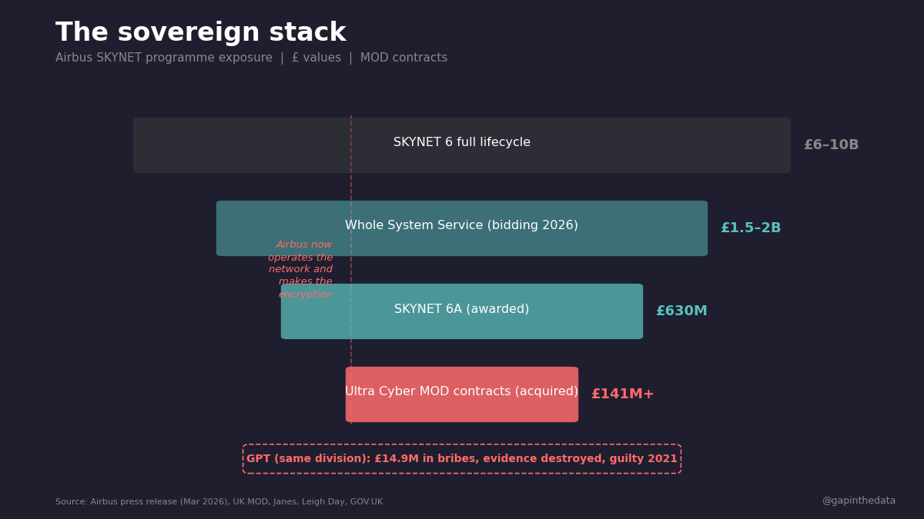This screenshot has width=924, height=519.
Task: Click "MOD contracts" in the subtitle line
Action: 403,58
